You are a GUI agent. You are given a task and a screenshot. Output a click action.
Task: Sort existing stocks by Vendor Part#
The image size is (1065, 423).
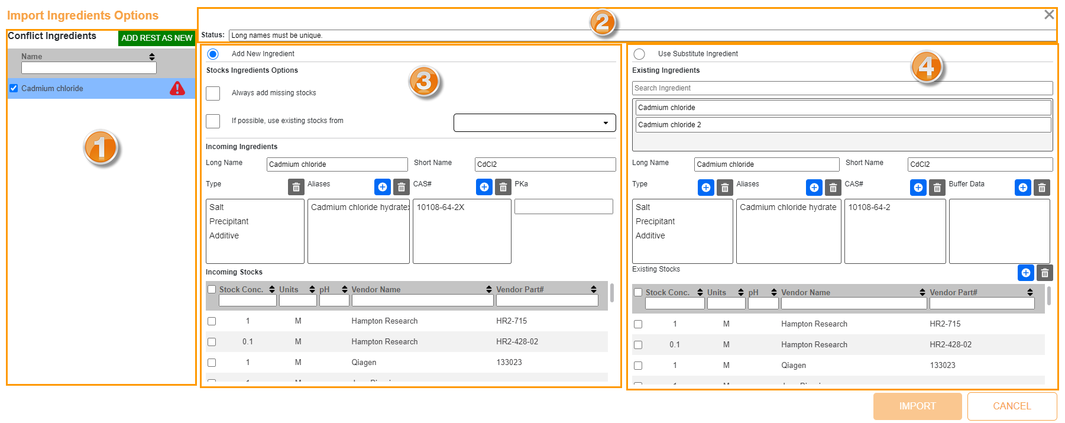click(x=1030, y=292)
